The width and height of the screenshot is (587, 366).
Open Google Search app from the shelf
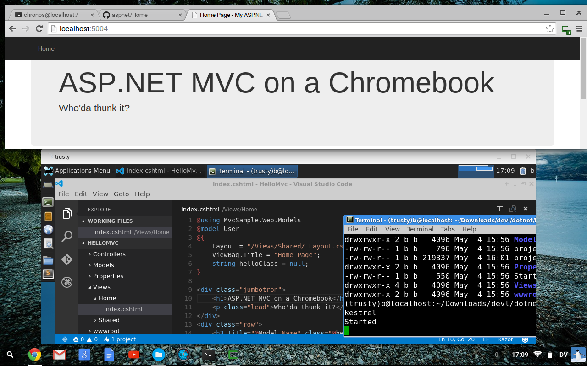(x=84, y=355)
